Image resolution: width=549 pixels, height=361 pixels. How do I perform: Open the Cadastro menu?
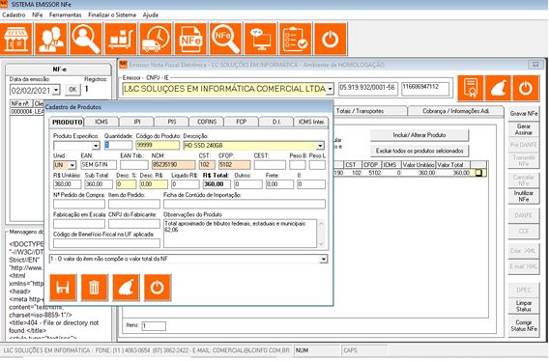pyautogui.click(x=14, y=15)
